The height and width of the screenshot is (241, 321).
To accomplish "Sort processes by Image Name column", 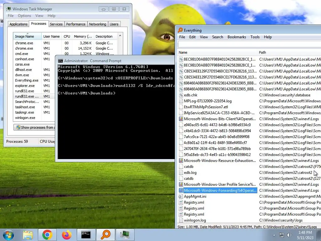I will (x=27, y=36).
